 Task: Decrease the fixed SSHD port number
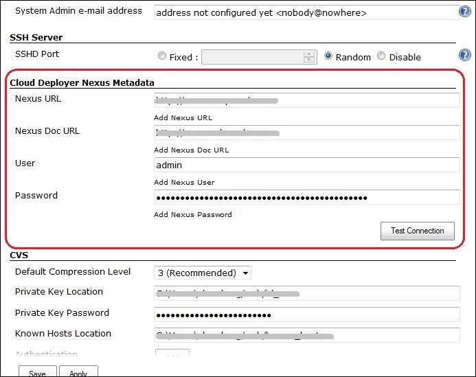[308, 60]
